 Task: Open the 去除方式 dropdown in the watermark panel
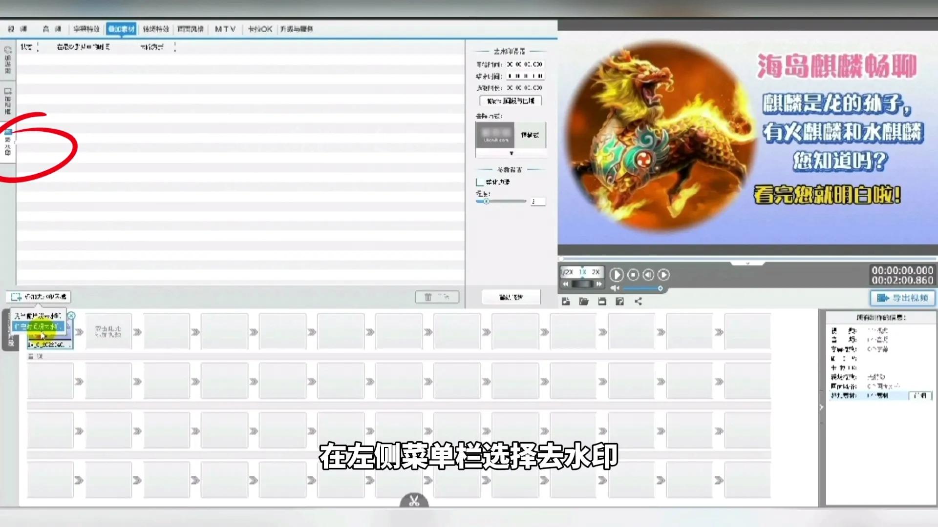click(x=511, y=153)
